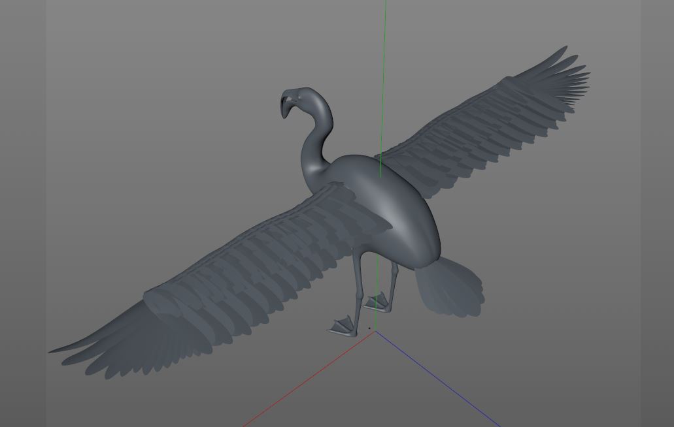Click the bird's front webbed foot
Screen dimensions: 674x427
pyautogui.click(x=343, y=326)
